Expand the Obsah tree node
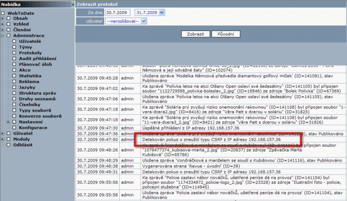 click(x=2, y=18)
